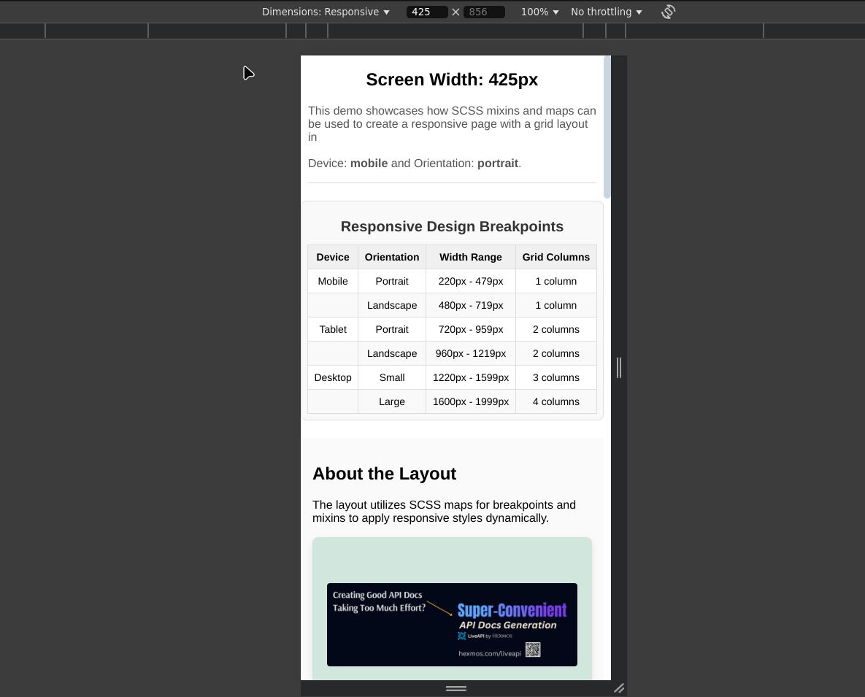The height and width of the screenshot is (697, 865).
Task: Click the 'Mobile' table cell
Action: pyautogui.click(x=333, y=281)
